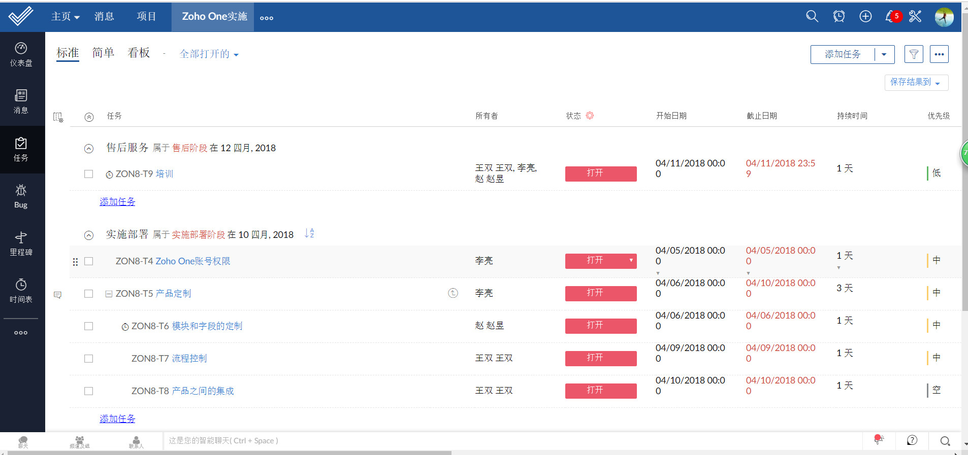Open the 仪表盘 dashboard sidebar icon
Screen dimensions: 968x455
pyautogui.click(x=21, y=54)
